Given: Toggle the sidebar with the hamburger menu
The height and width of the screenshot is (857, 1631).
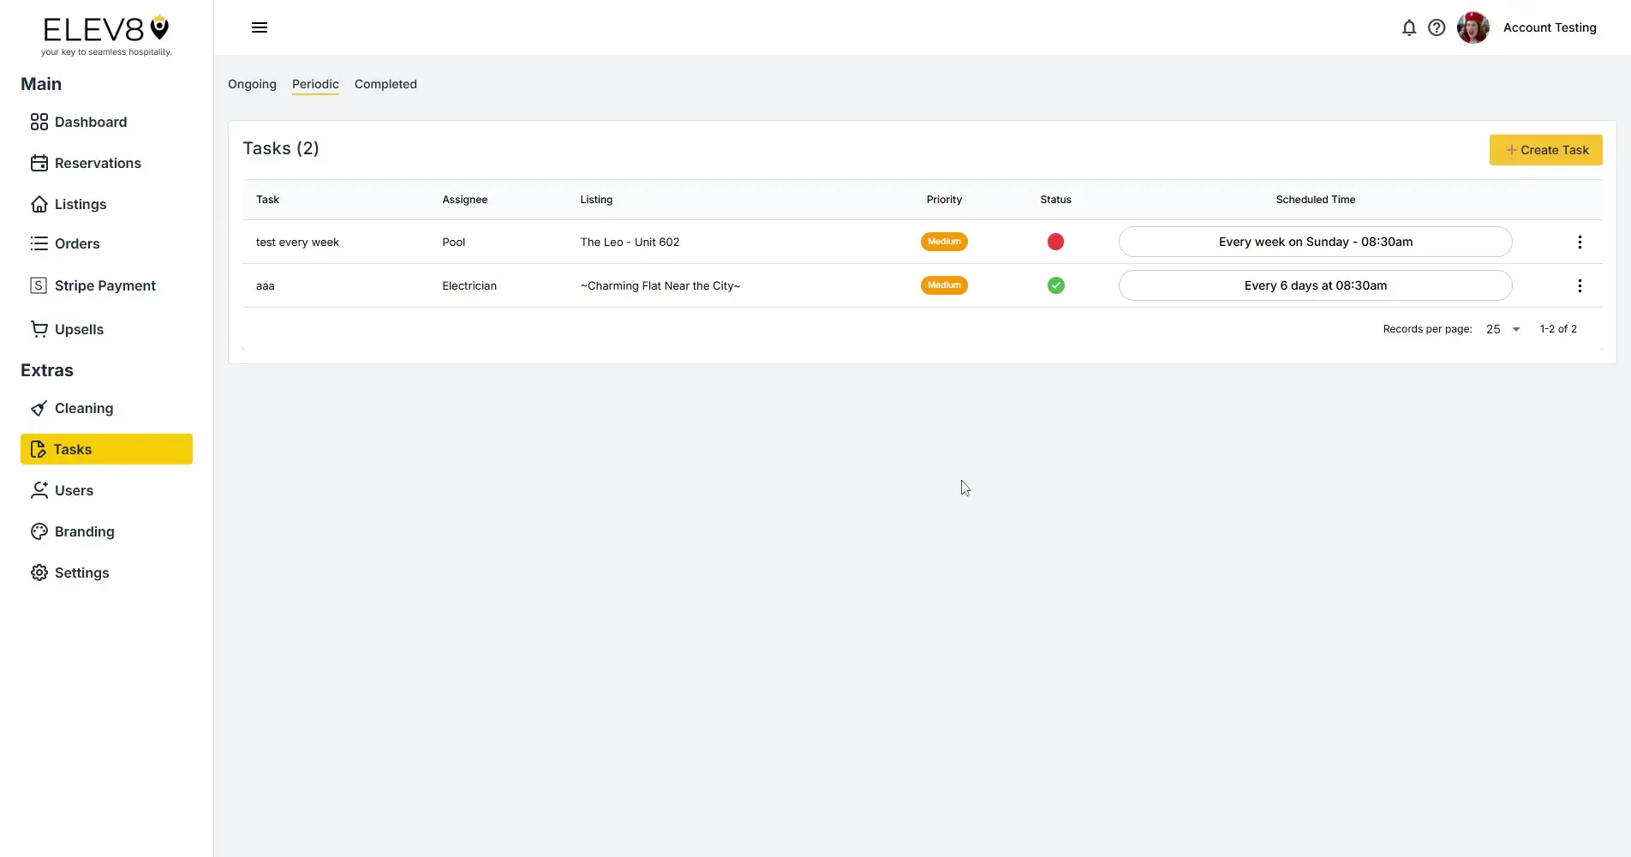Looking at the screenshot, I should pos(259,27).
